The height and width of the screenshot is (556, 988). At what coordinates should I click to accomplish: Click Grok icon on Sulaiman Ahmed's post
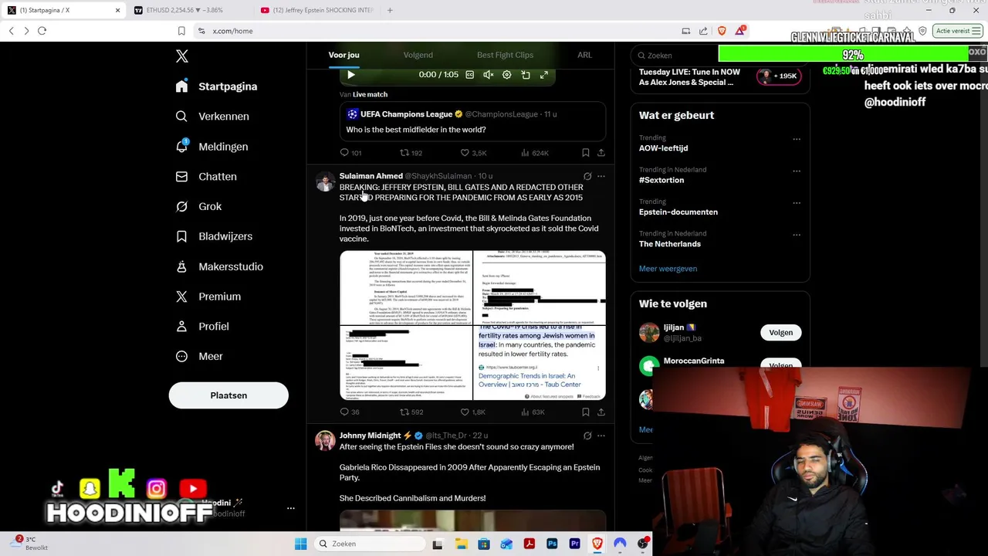pos(587,176)
